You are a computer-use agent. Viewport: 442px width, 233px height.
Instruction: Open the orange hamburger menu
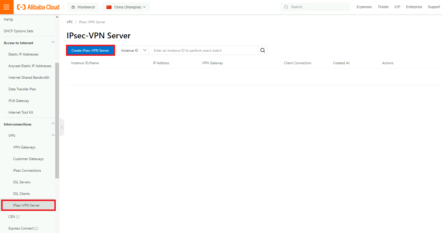7,7
